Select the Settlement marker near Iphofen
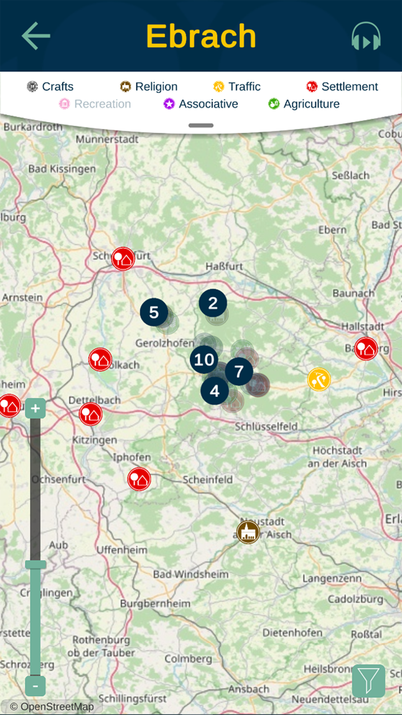The image size is (402, 715). point(139,479)
